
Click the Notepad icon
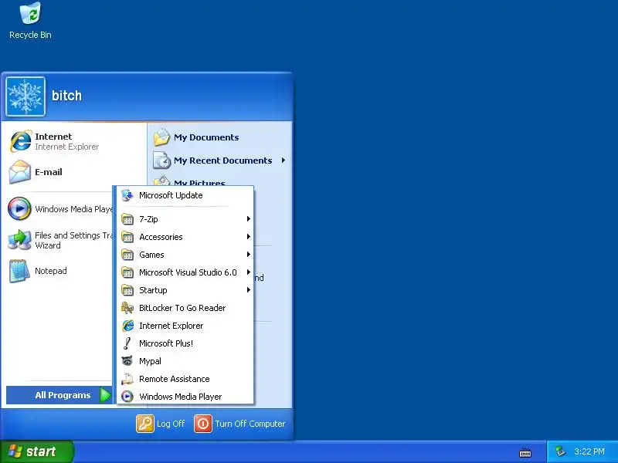tap(19, 271)
